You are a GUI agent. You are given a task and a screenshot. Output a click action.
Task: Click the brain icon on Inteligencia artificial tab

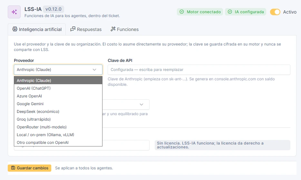point(15,29)
